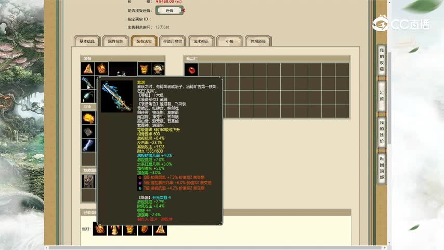Click the pyramid hat equipment slot
Screen dimensions: 444x250
tap(88, 69)
